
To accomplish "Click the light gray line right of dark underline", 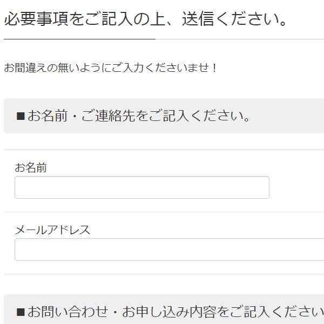I will click(240, 39).
